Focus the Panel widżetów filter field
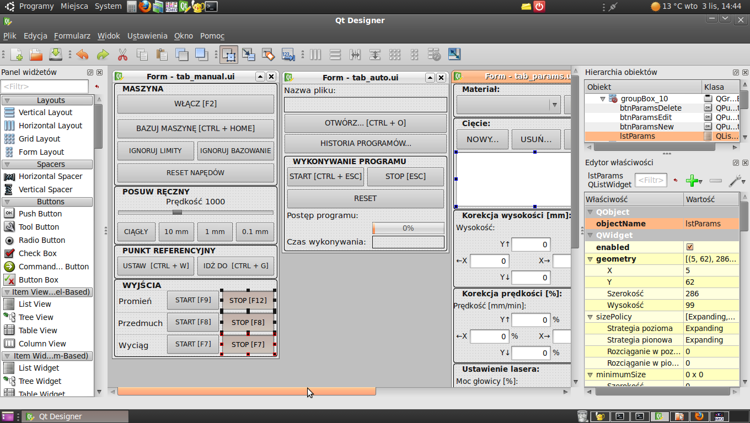Image resolution: width=750 pixels, height=423 pixels. [45, 86]
